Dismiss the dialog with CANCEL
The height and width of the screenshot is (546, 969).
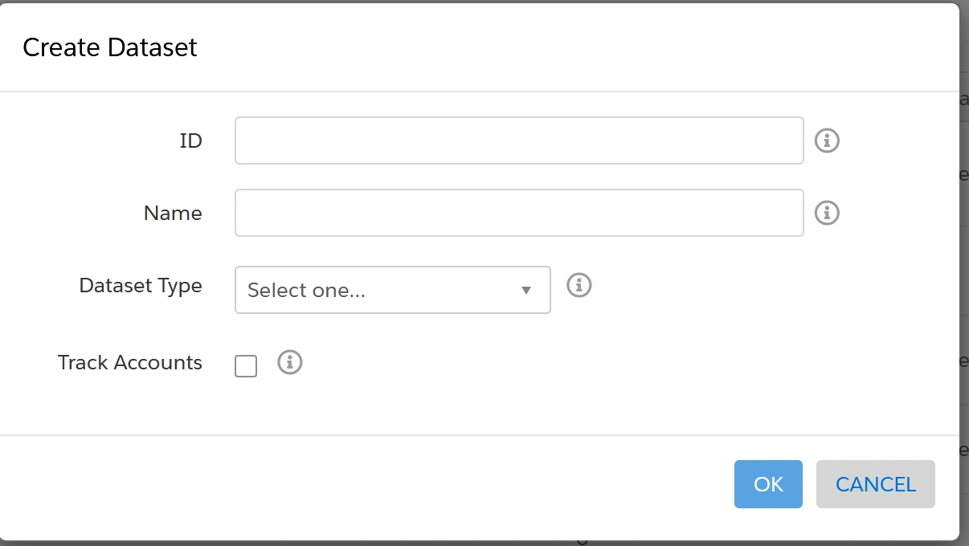pyautogui.click(x=875, y=483)
